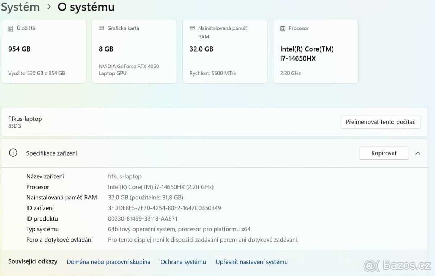Select the fifkus-laptop device name
This screenshot has width=435, height=276.
tap(25, 119)
